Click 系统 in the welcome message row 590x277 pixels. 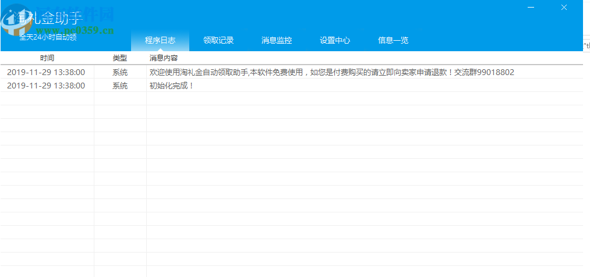pos(120,72)
